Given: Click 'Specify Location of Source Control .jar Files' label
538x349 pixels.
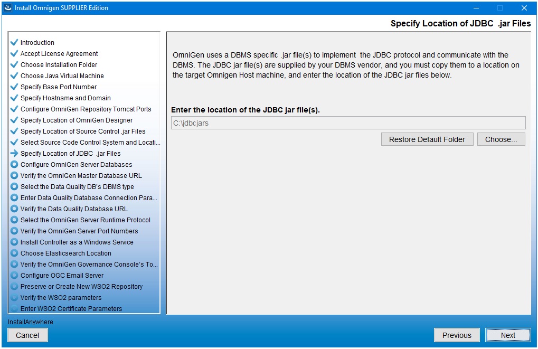Looking at the screenshot, I should tap(83, 131).
